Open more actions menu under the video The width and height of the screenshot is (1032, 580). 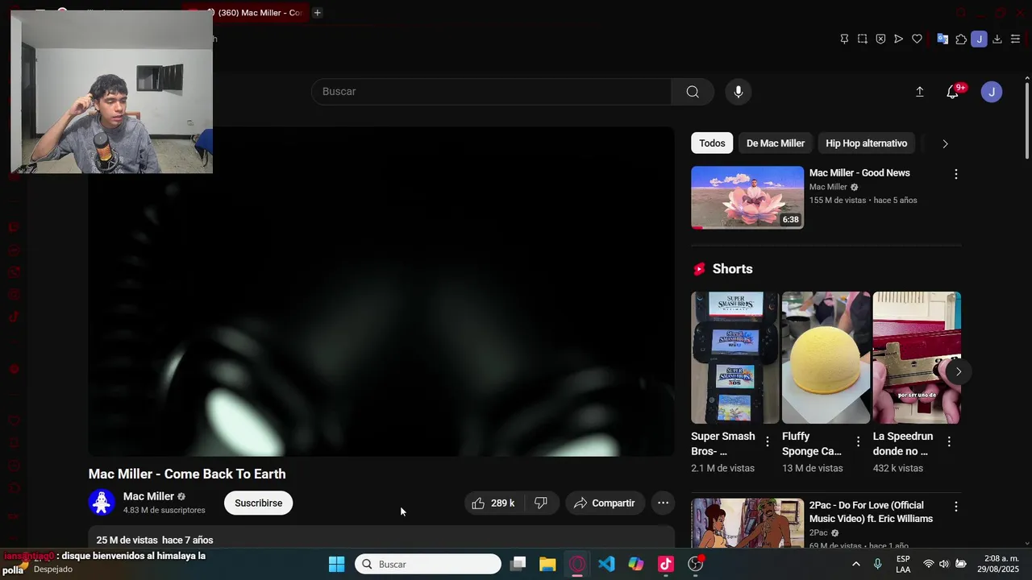click(x=663, y=503)
